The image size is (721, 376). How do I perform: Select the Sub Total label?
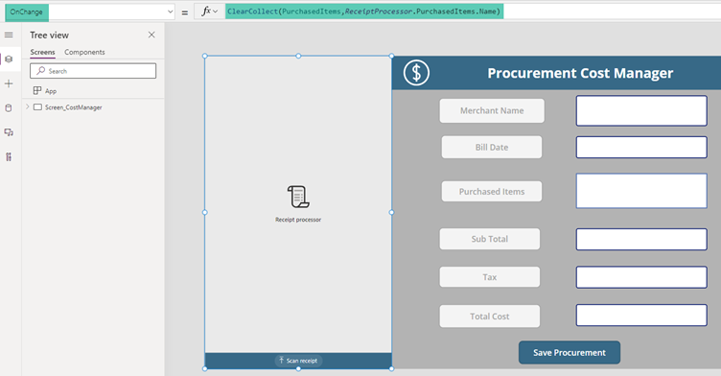click(x=490, y=239)
